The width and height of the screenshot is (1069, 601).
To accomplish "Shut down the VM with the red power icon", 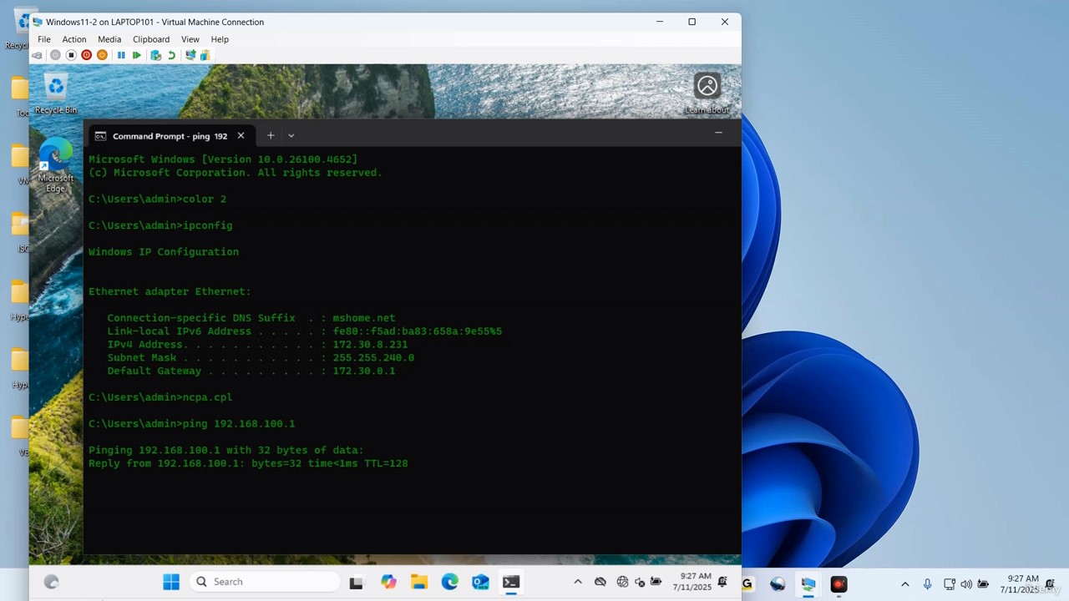I will (86, 55).
